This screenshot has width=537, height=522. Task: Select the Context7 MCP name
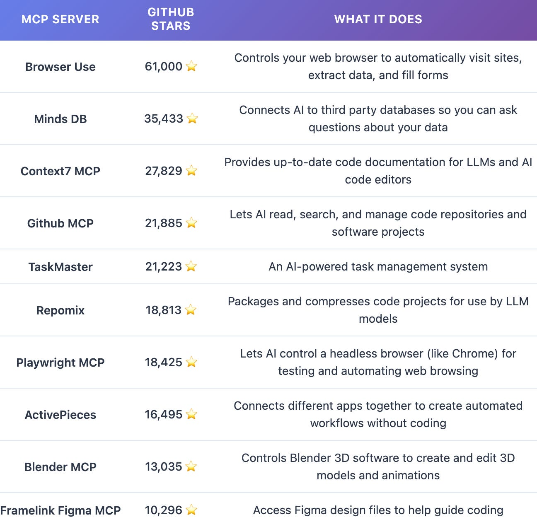pyautogui.click(x=60, y=171)
